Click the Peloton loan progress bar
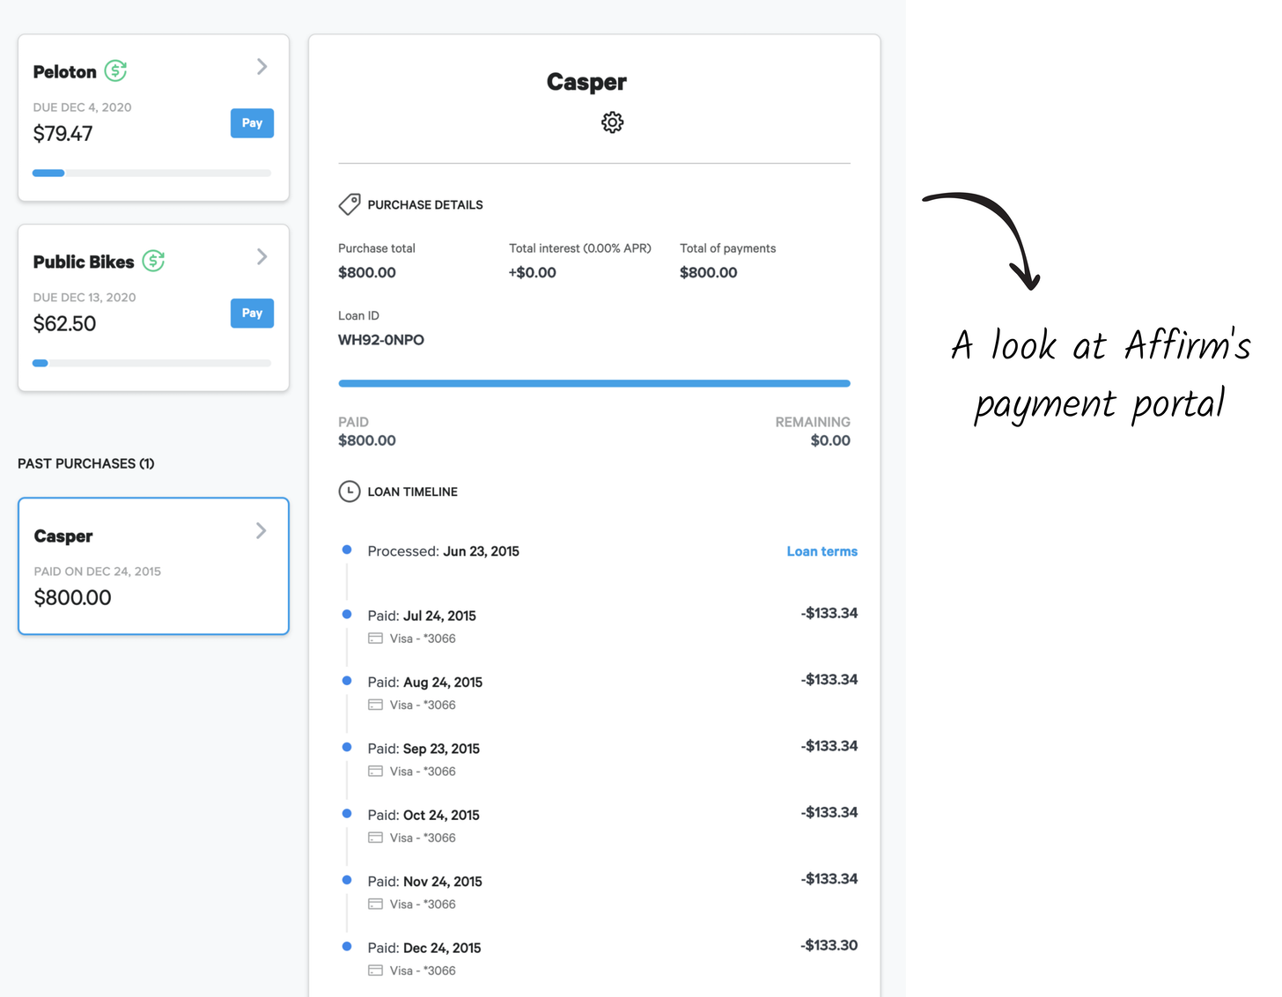Screen dimensions: 1282x997 (151, 174)
